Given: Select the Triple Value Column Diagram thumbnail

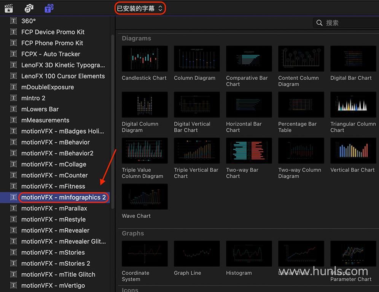Looking at the screenshot, I should (145, 151).
